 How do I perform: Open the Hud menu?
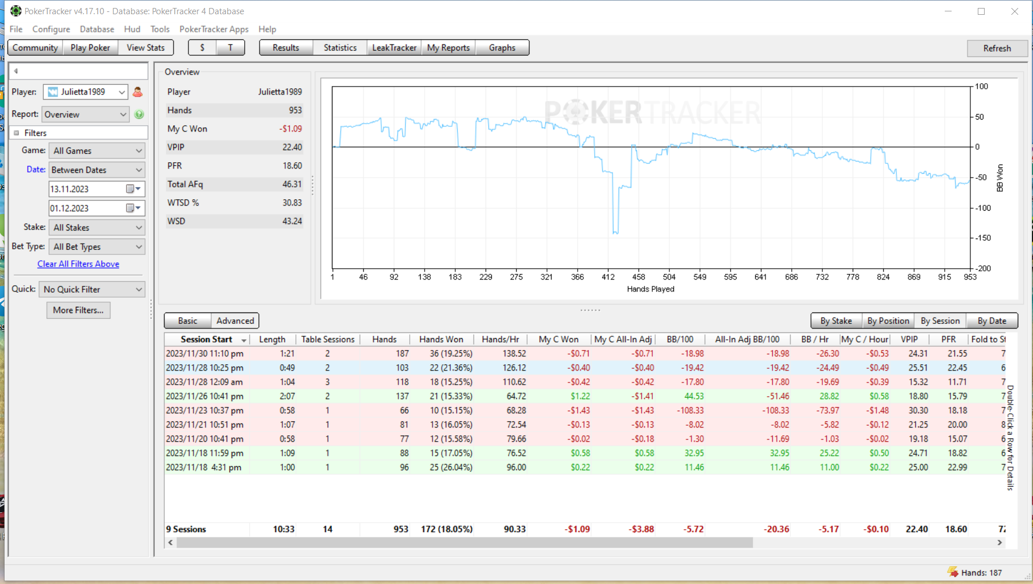(x=132, y=29)
